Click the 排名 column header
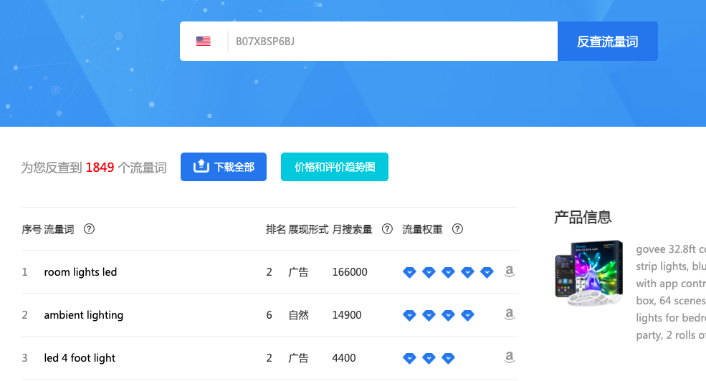Viewport: 706px width, 381px height. tap(275, 229)
